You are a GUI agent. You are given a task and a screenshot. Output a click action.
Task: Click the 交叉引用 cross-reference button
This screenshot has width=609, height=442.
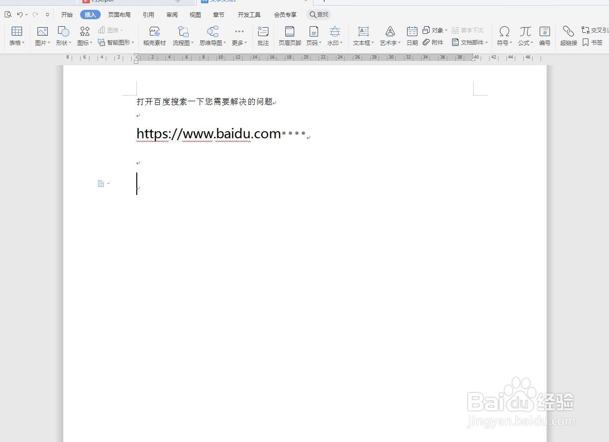(595, 30)
